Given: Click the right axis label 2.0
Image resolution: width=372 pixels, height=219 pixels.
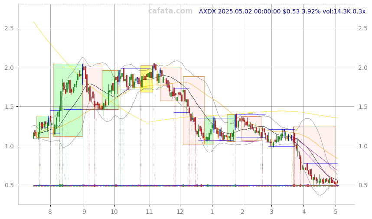Looking at the screenshot, I should 363,67.
